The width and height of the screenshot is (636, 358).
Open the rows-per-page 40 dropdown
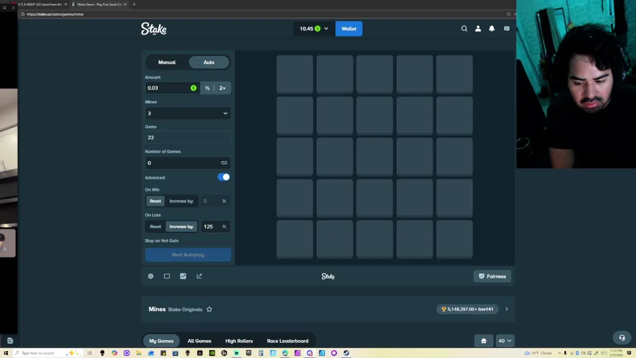(505, 341)
